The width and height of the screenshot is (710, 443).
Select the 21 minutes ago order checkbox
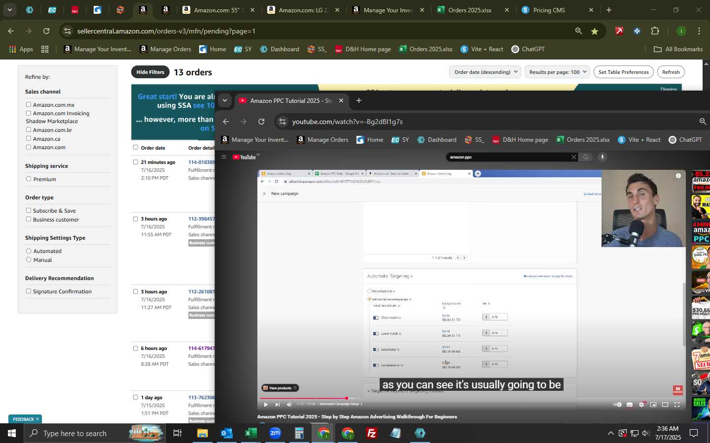pyautogui.click(x=136, y=162)
